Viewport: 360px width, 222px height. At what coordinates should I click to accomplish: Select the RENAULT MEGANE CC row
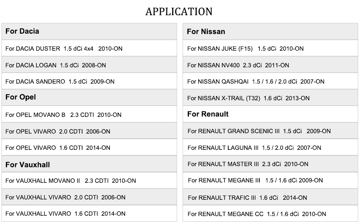pos(257,214)
